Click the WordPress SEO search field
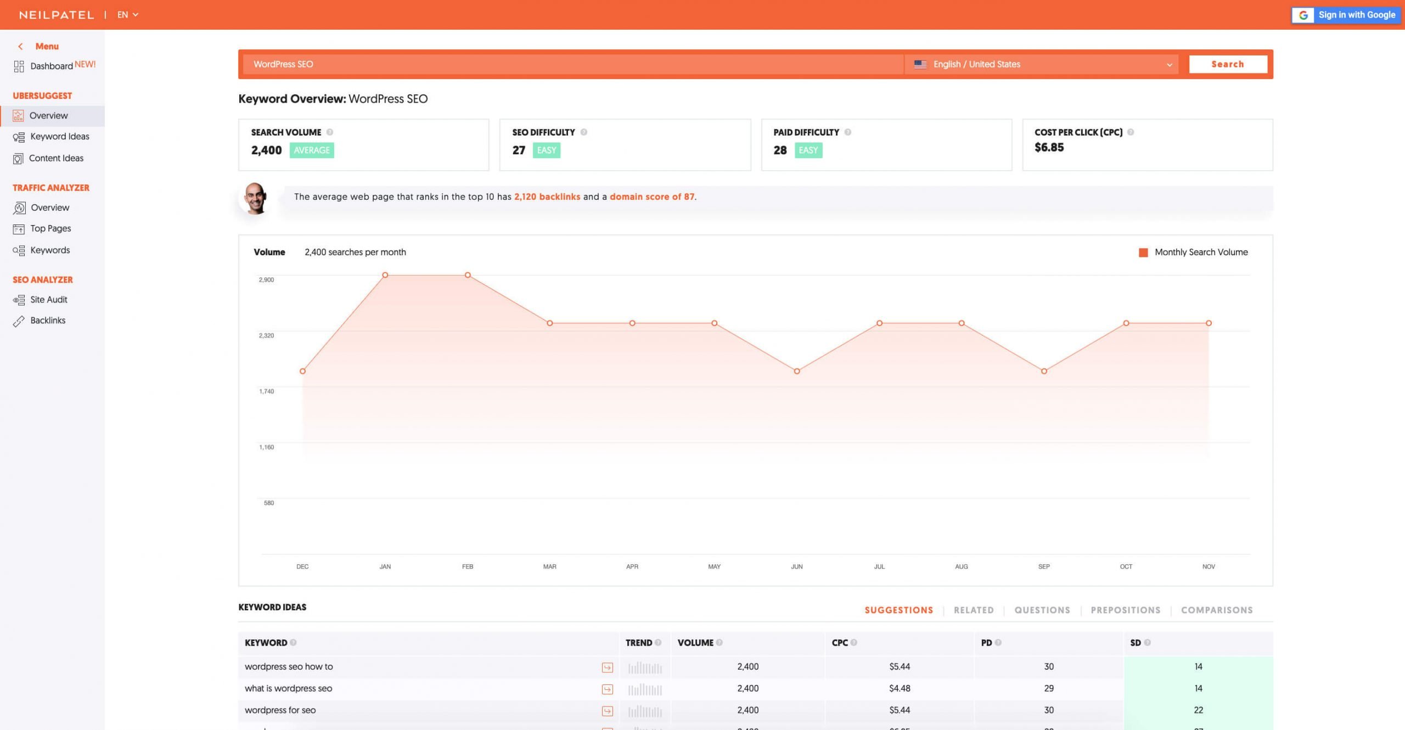 (x=574, y=64)
